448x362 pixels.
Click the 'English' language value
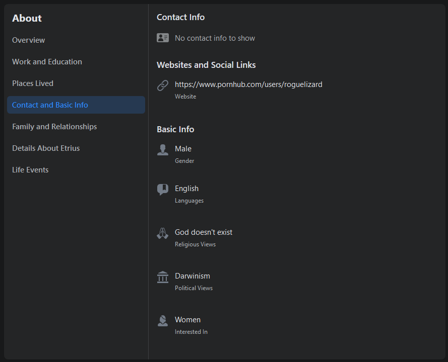click(186, 189)
